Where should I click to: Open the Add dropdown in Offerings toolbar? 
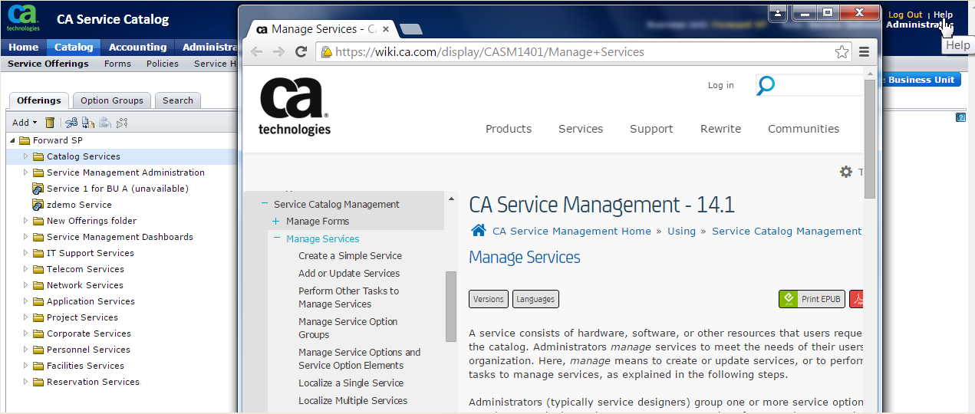coord(25,123)
